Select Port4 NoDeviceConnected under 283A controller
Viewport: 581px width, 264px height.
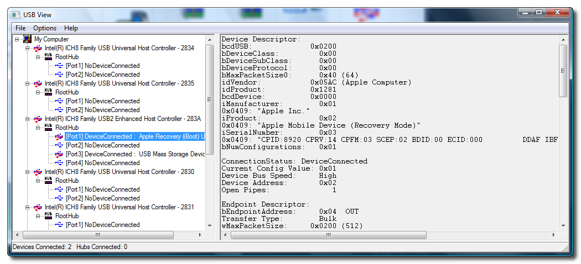102,163
